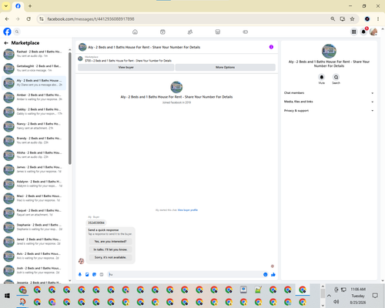Choose a GIF from the composer
The height and width of the screenshot is (308, 385).
[102, 275]
